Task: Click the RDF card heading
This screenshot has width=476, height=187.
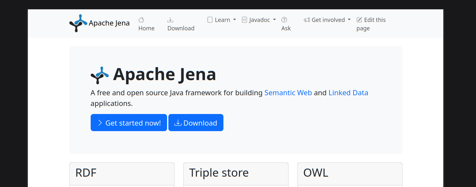Action: pos(86,173)
